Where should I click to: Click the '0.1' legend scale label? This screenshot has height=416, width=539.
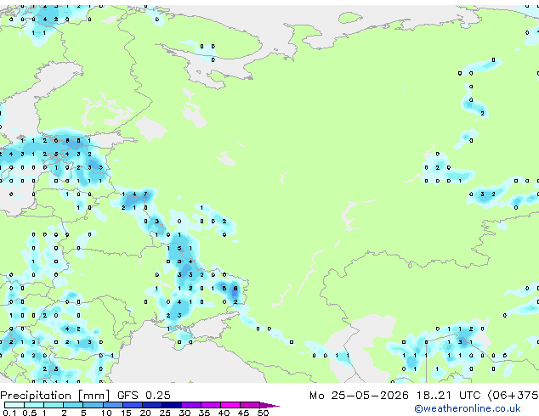(x=9, y=413)
